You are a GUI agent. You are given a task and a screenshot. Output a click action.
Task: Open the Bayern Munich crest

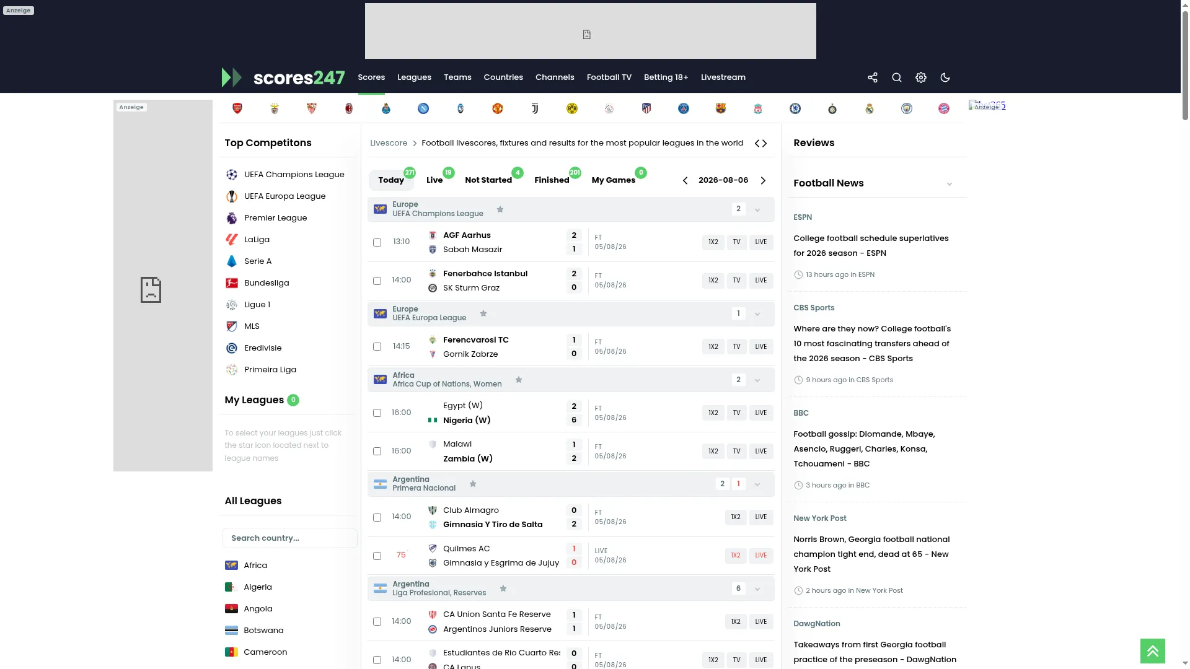coord(944,108)
